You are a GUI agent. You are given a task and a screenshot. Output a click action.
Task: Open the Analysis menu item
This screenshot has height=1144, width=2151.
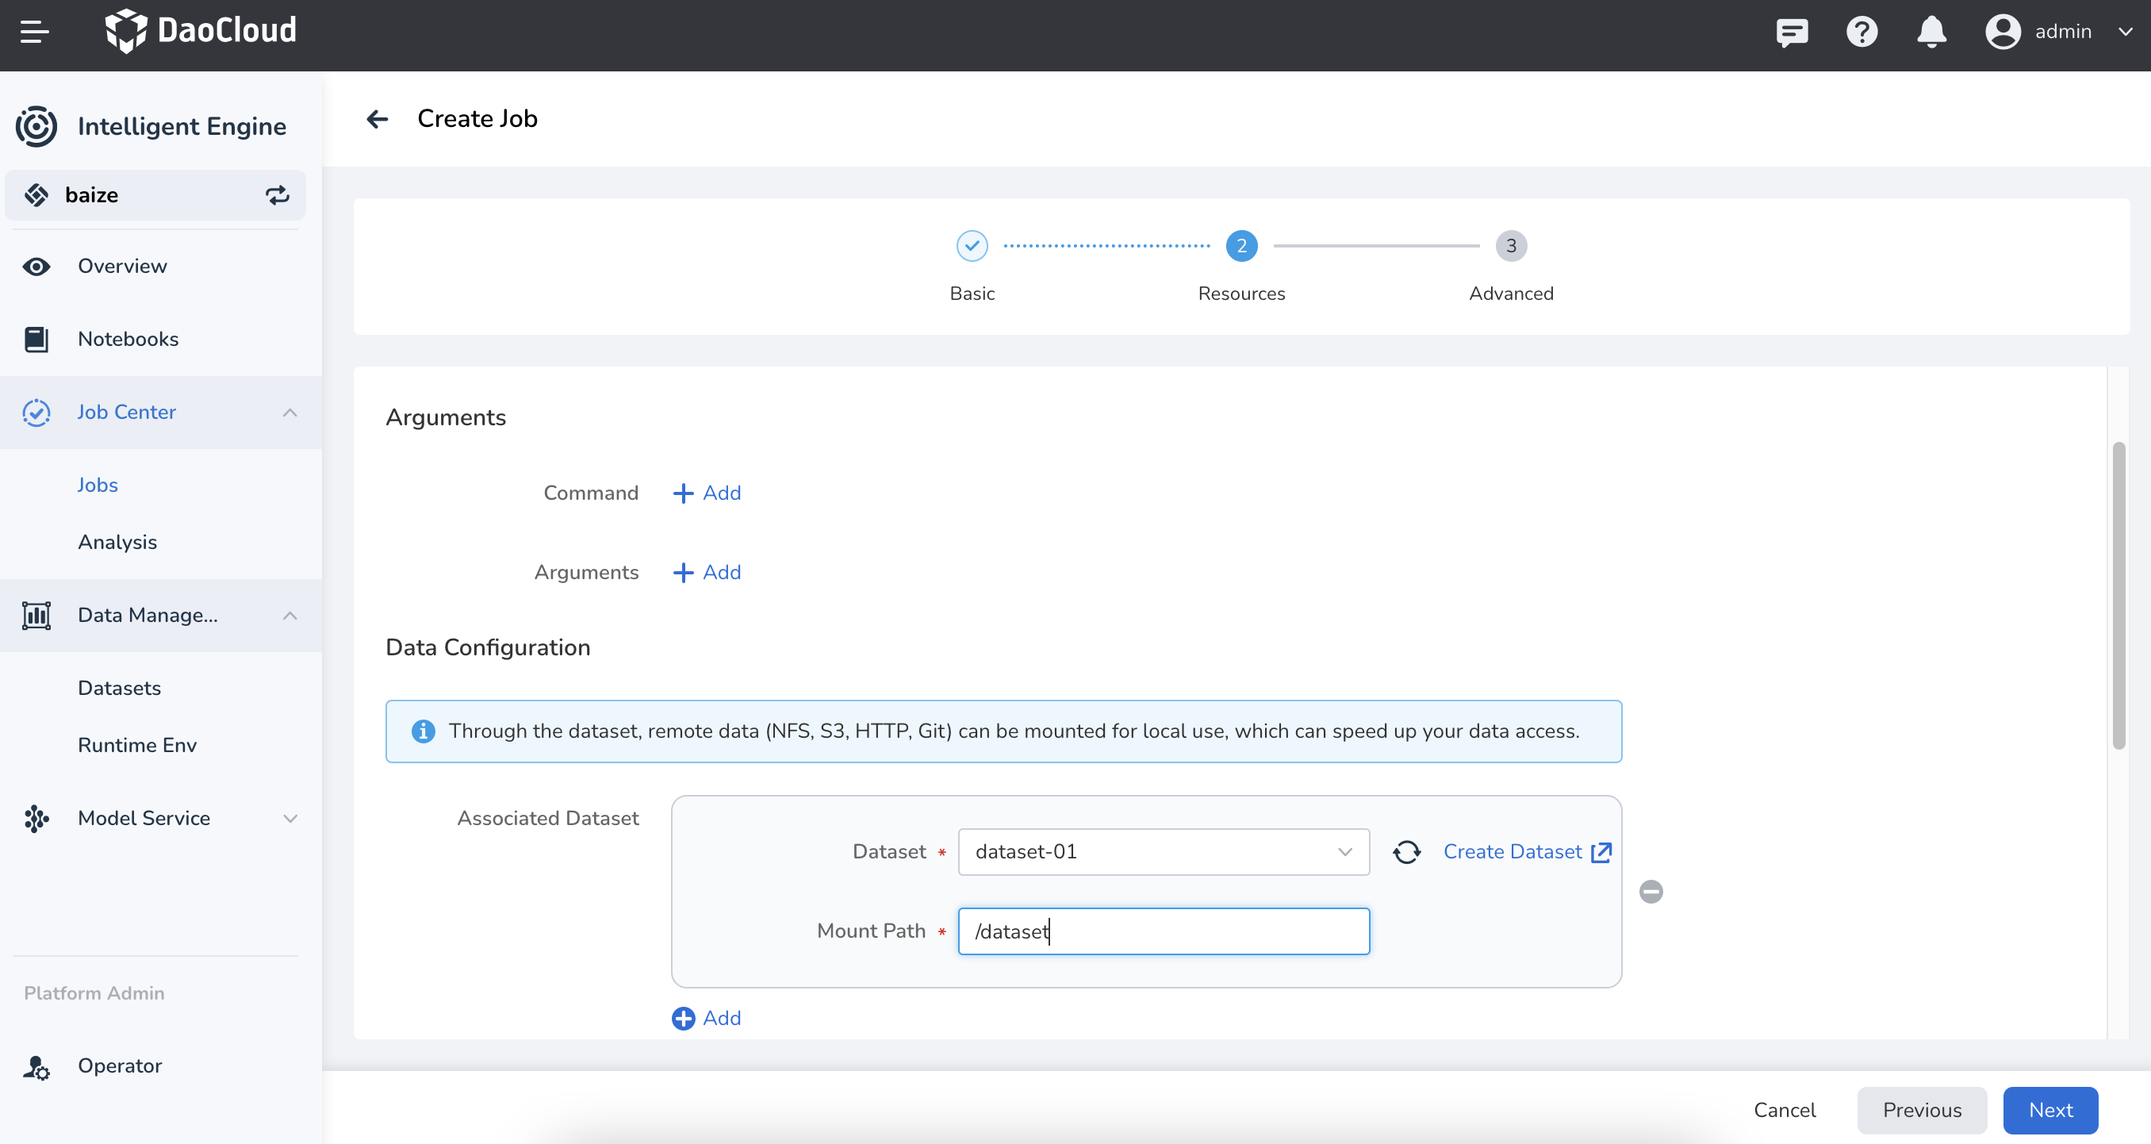coord(117,542)
